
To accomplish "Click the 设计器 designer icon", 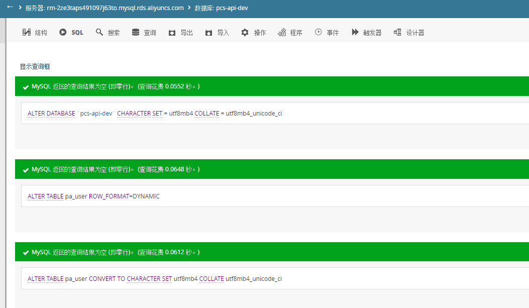I will pos(397,32).
